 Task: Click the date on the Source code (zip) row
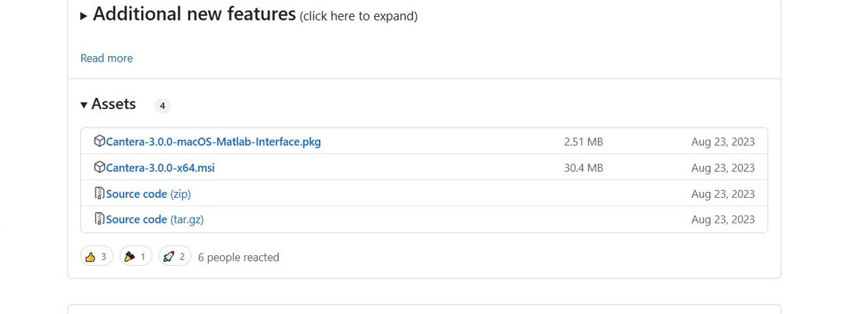click(723, 194)
